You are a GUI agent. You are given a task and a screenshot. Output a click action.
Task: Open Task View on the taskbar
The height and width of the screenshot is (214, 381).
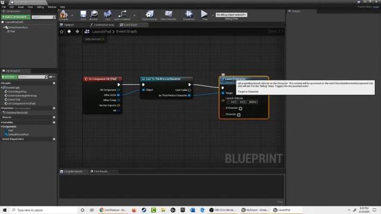(92, 210)
